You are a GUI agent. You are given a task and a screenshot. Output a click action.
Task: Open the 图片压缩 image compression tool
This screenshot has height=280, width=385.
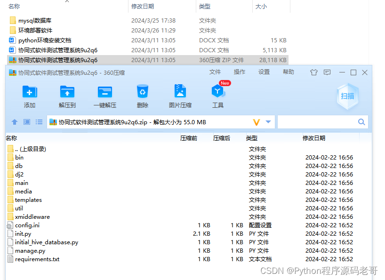pyautogui.click(x=180, y=94)
